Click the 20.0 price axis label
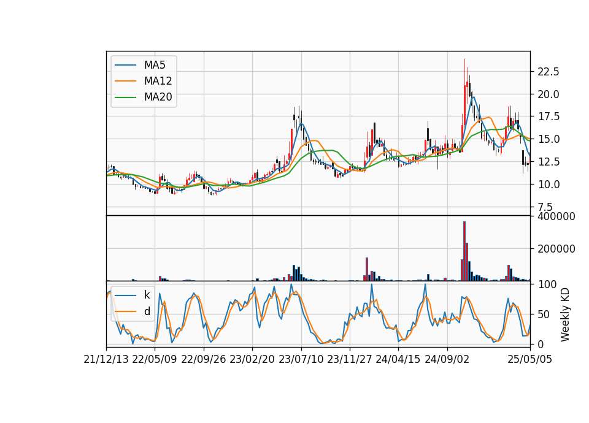The width and height of the screenshot is (589, 423). tap(549, 94)
